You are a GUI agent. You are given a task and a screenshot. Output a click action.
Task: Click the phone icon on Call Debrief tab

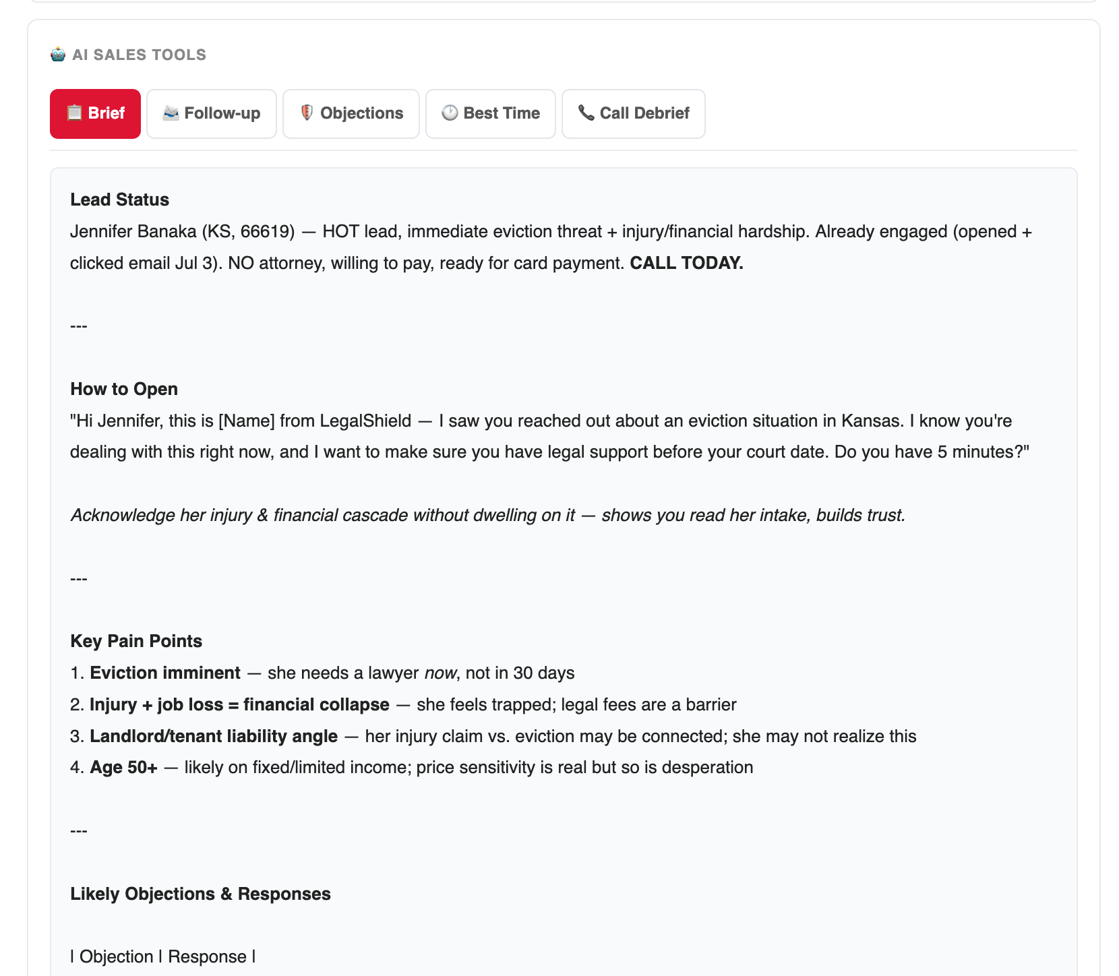click(x=586, y=113)
